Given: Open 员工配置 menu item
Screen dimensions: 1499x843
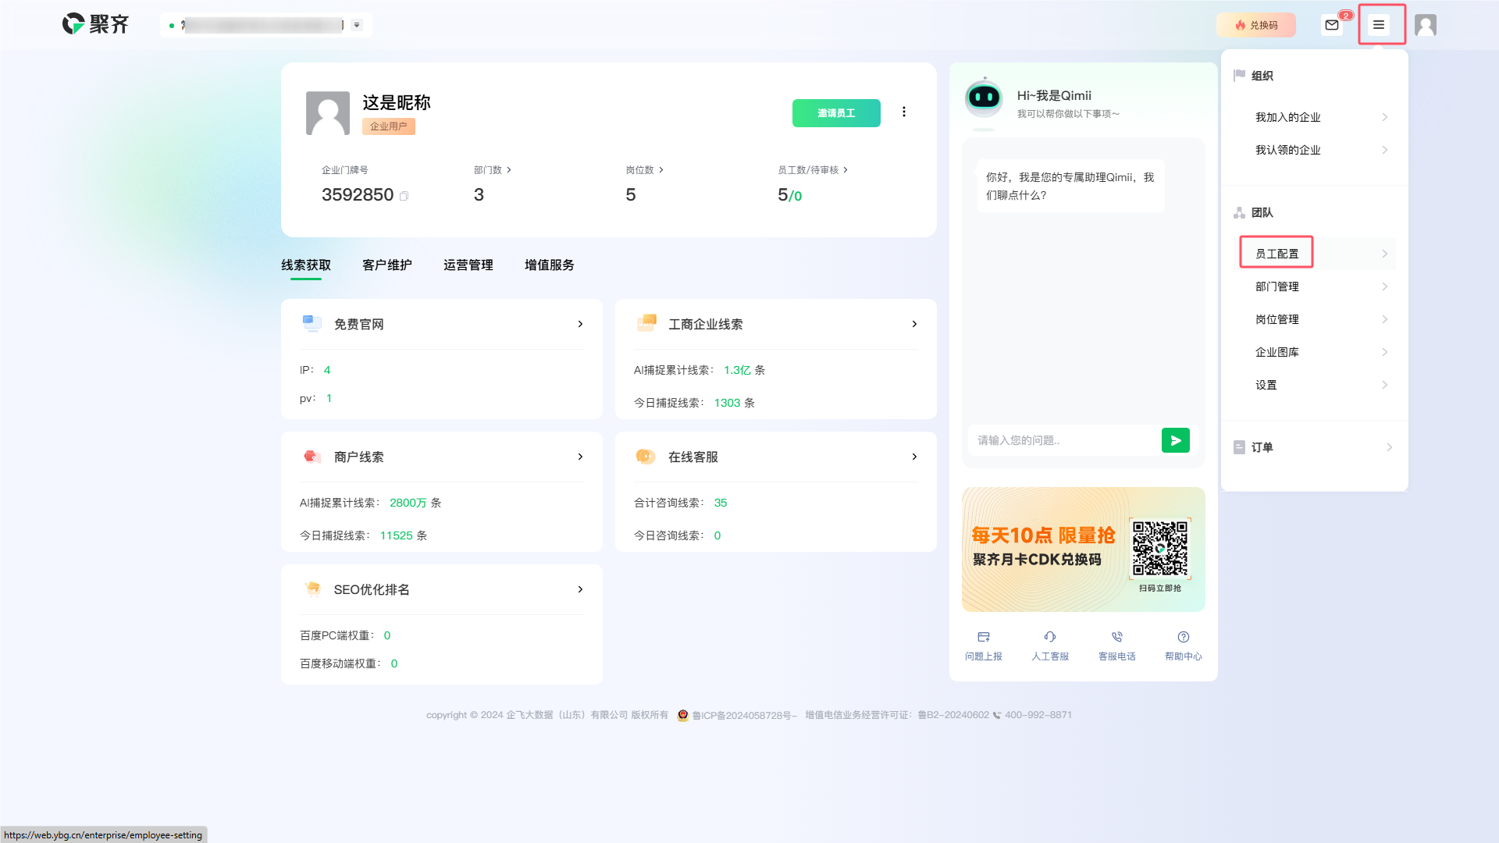Looking at the screenshot, I should pos(1315,254).
